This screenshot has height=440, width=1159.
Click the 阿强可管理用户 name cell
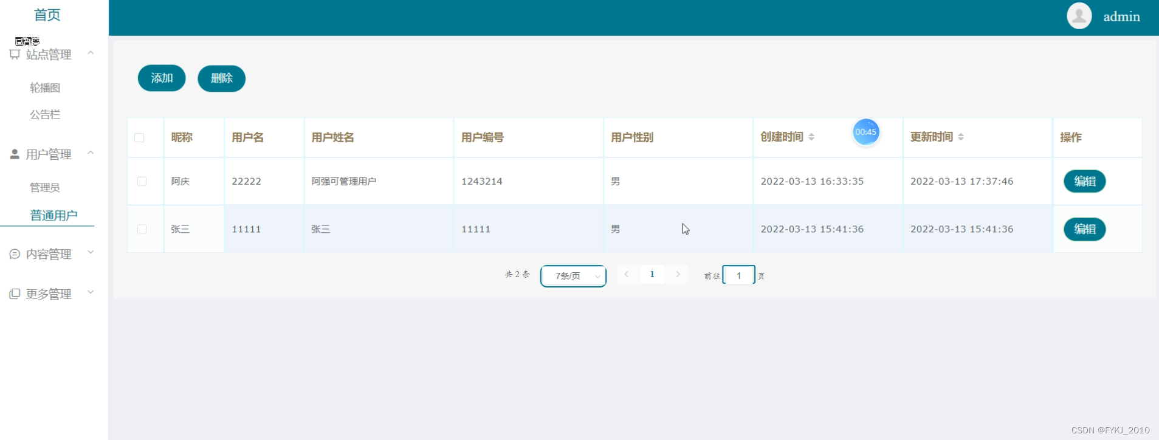[343, 181]
